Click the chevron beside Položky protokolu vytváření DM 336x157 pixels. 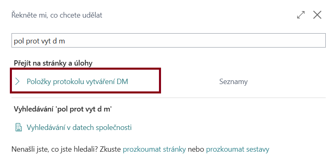coord(17,82)
